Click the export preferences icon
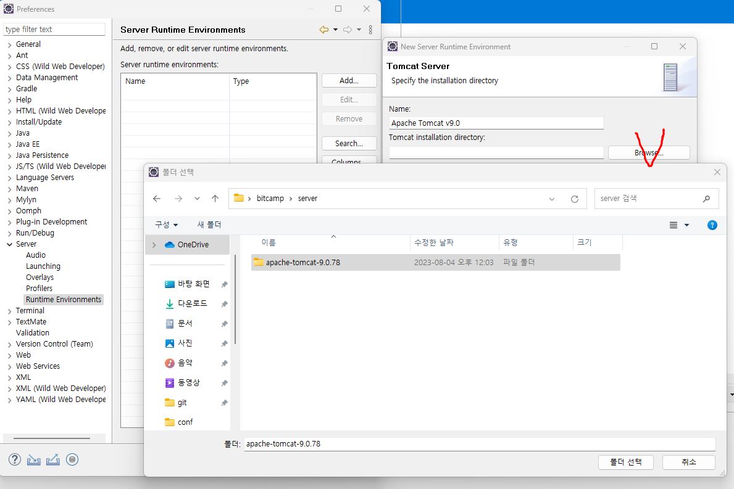Screen dimensions: 734x489 coord(53,460)
